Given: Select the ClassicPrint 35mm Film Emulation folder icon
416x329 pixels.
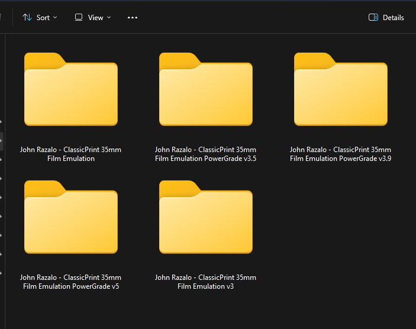Looking at the screenshot, I should [x=70, y=89].
